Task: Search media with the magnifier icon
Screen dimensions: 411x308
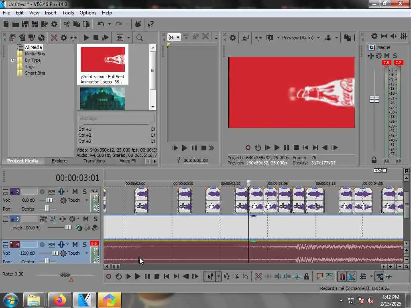Action: tap(139, 38)
